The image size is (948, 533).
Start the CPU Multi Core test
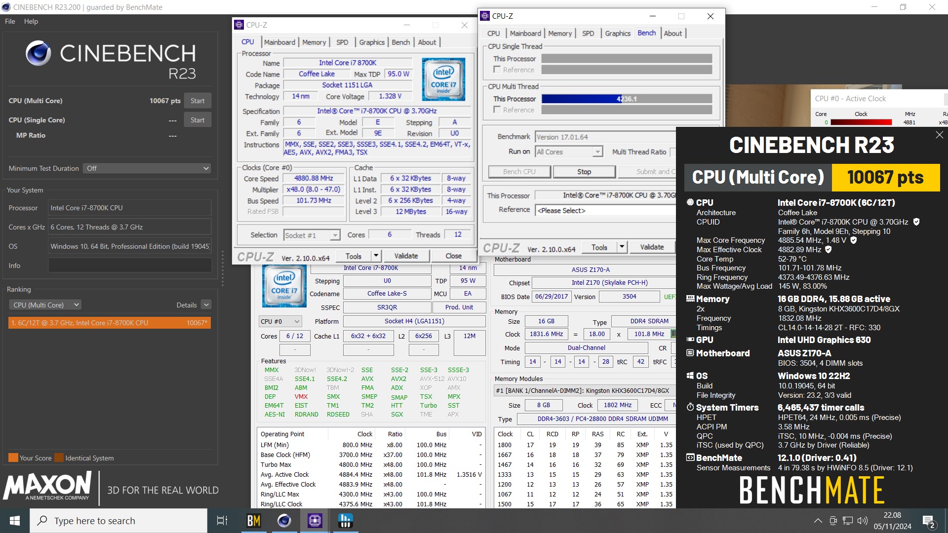click(x=197, y=101)
